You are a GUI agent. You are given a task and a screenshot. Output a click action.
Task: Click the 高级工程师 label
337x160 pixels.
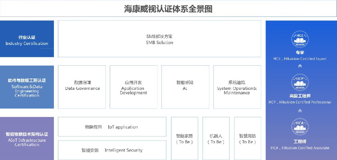(300, 96)
